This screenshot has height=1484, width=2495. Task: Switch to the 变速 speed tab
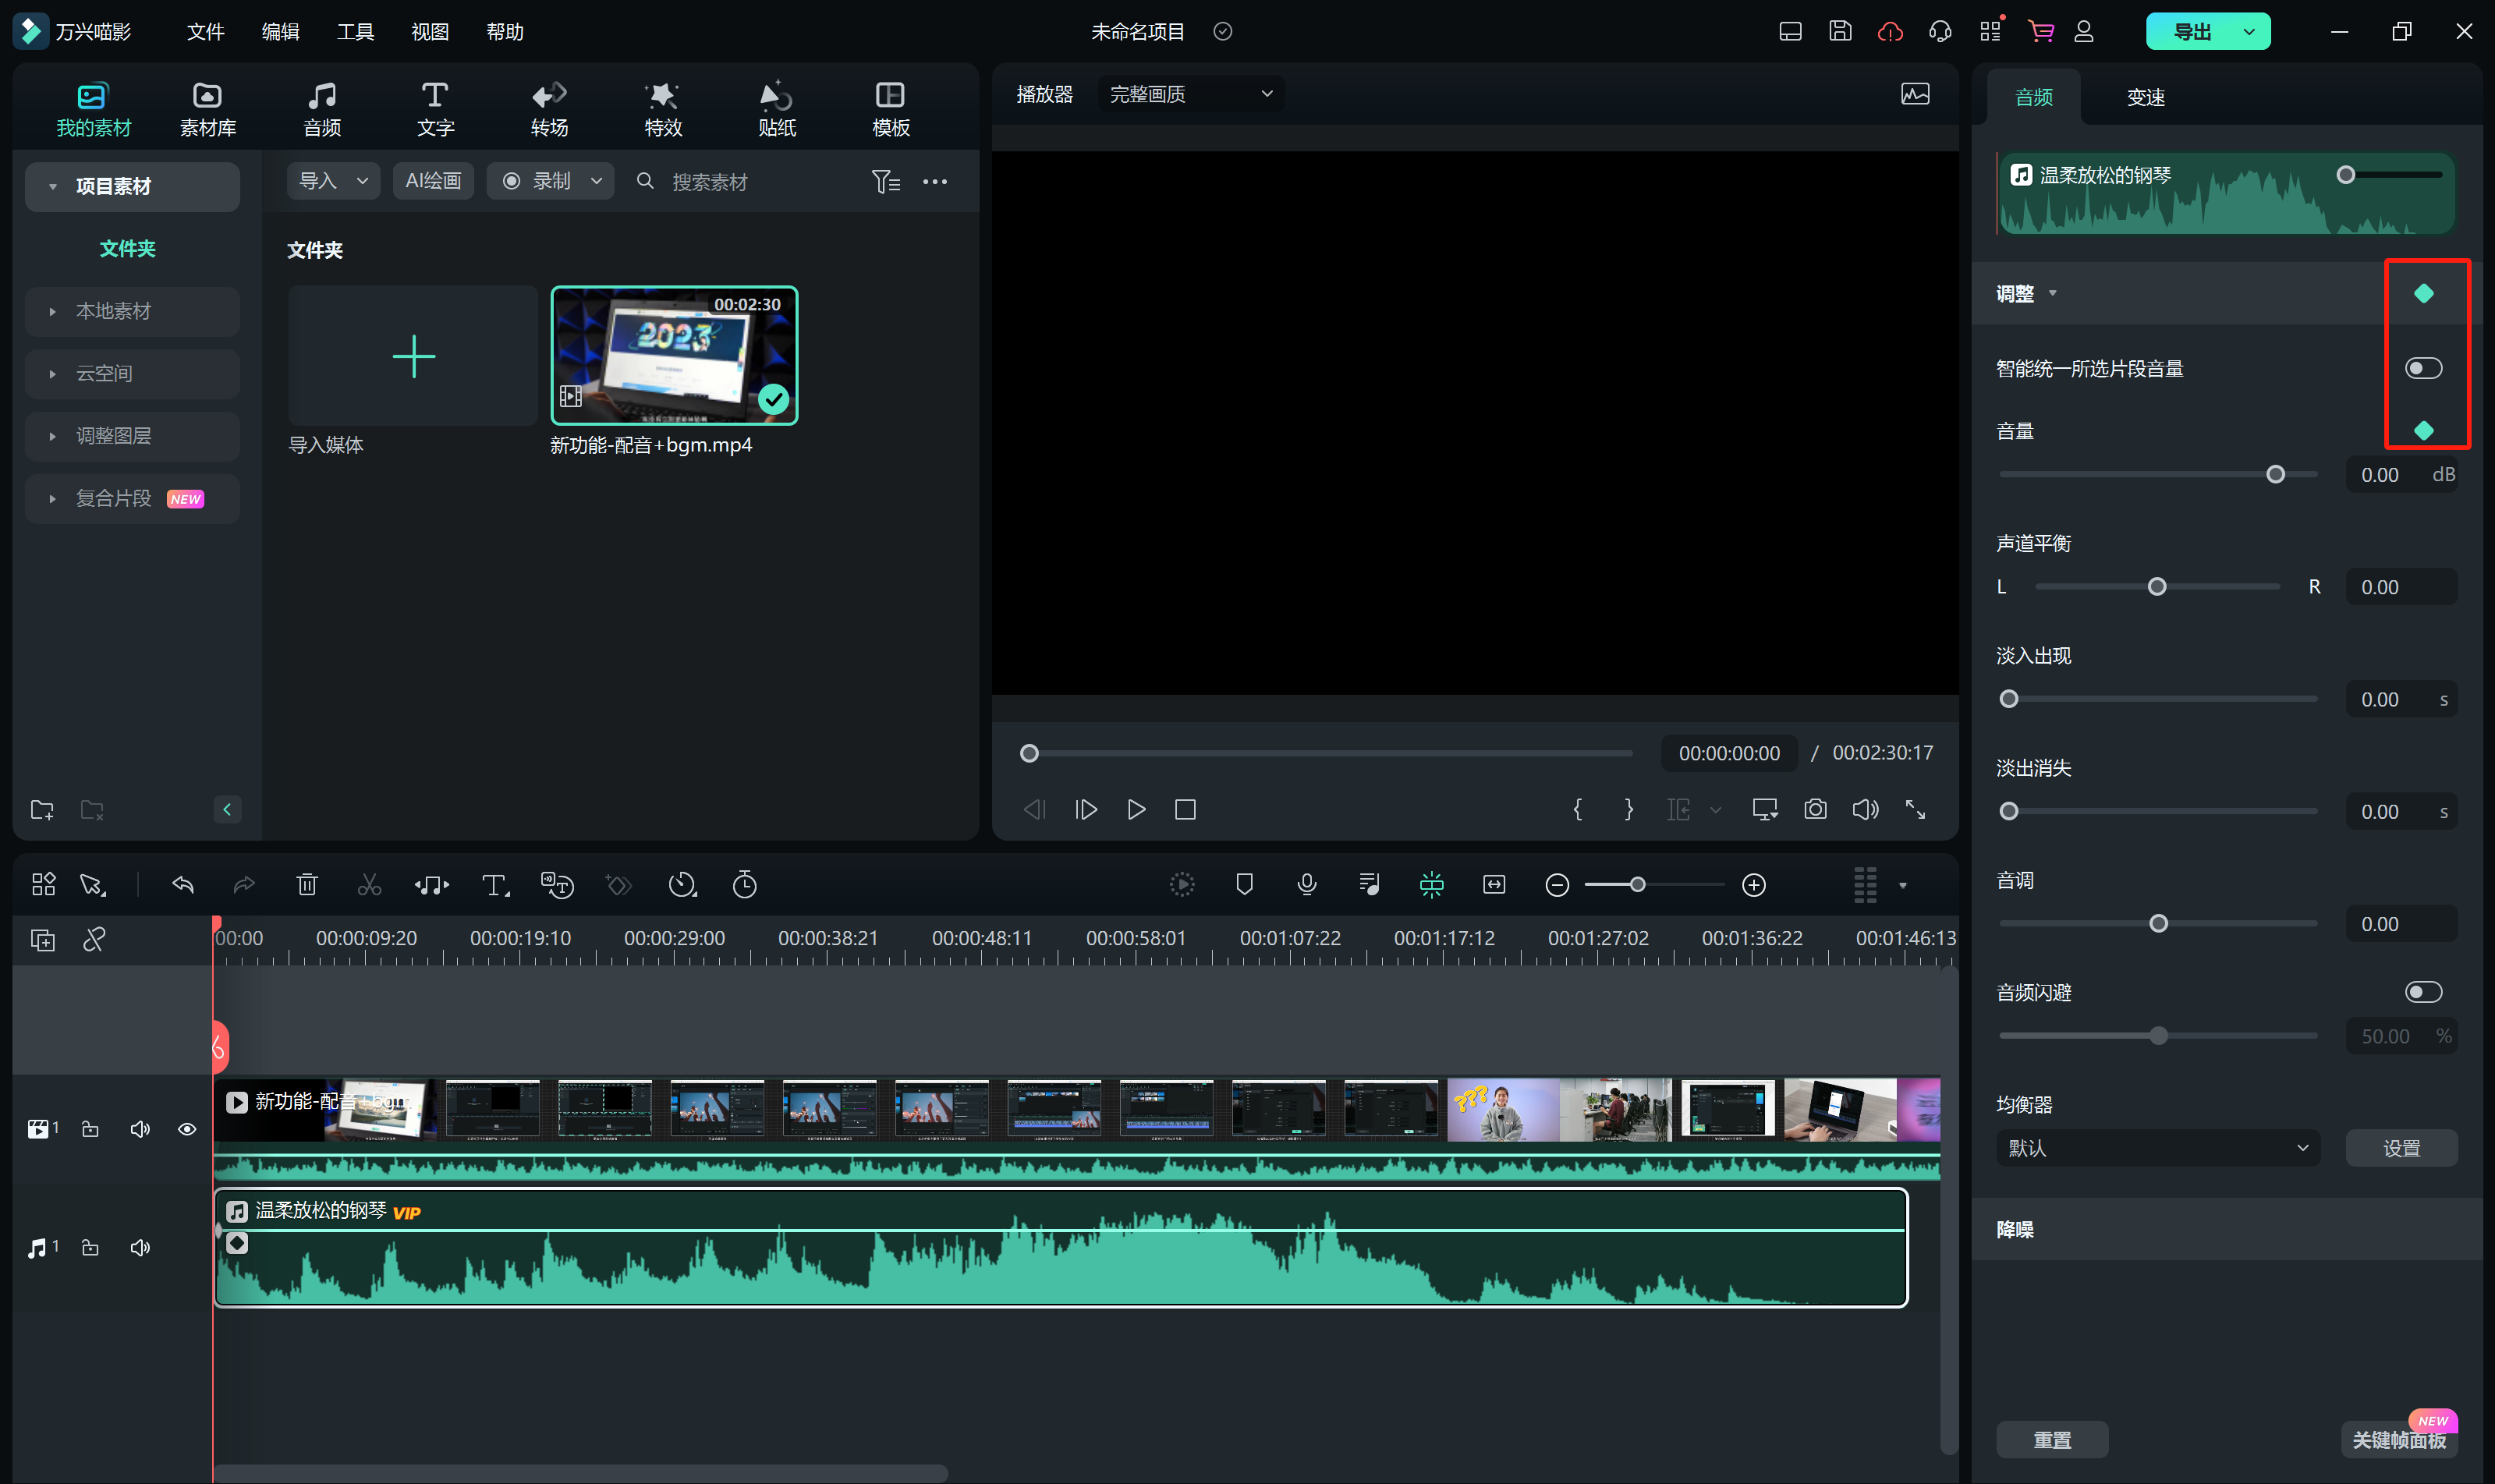coord(2145,97)
